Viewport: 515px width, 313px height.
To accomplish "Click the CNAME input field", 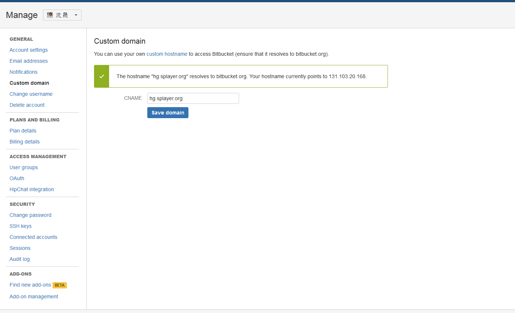I will tap(193, 98).
